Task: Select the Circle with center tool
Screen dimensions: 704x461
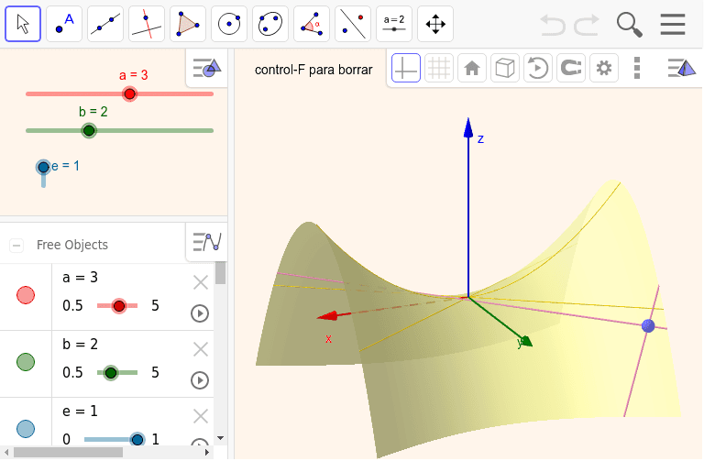Action: pos(229,24)
